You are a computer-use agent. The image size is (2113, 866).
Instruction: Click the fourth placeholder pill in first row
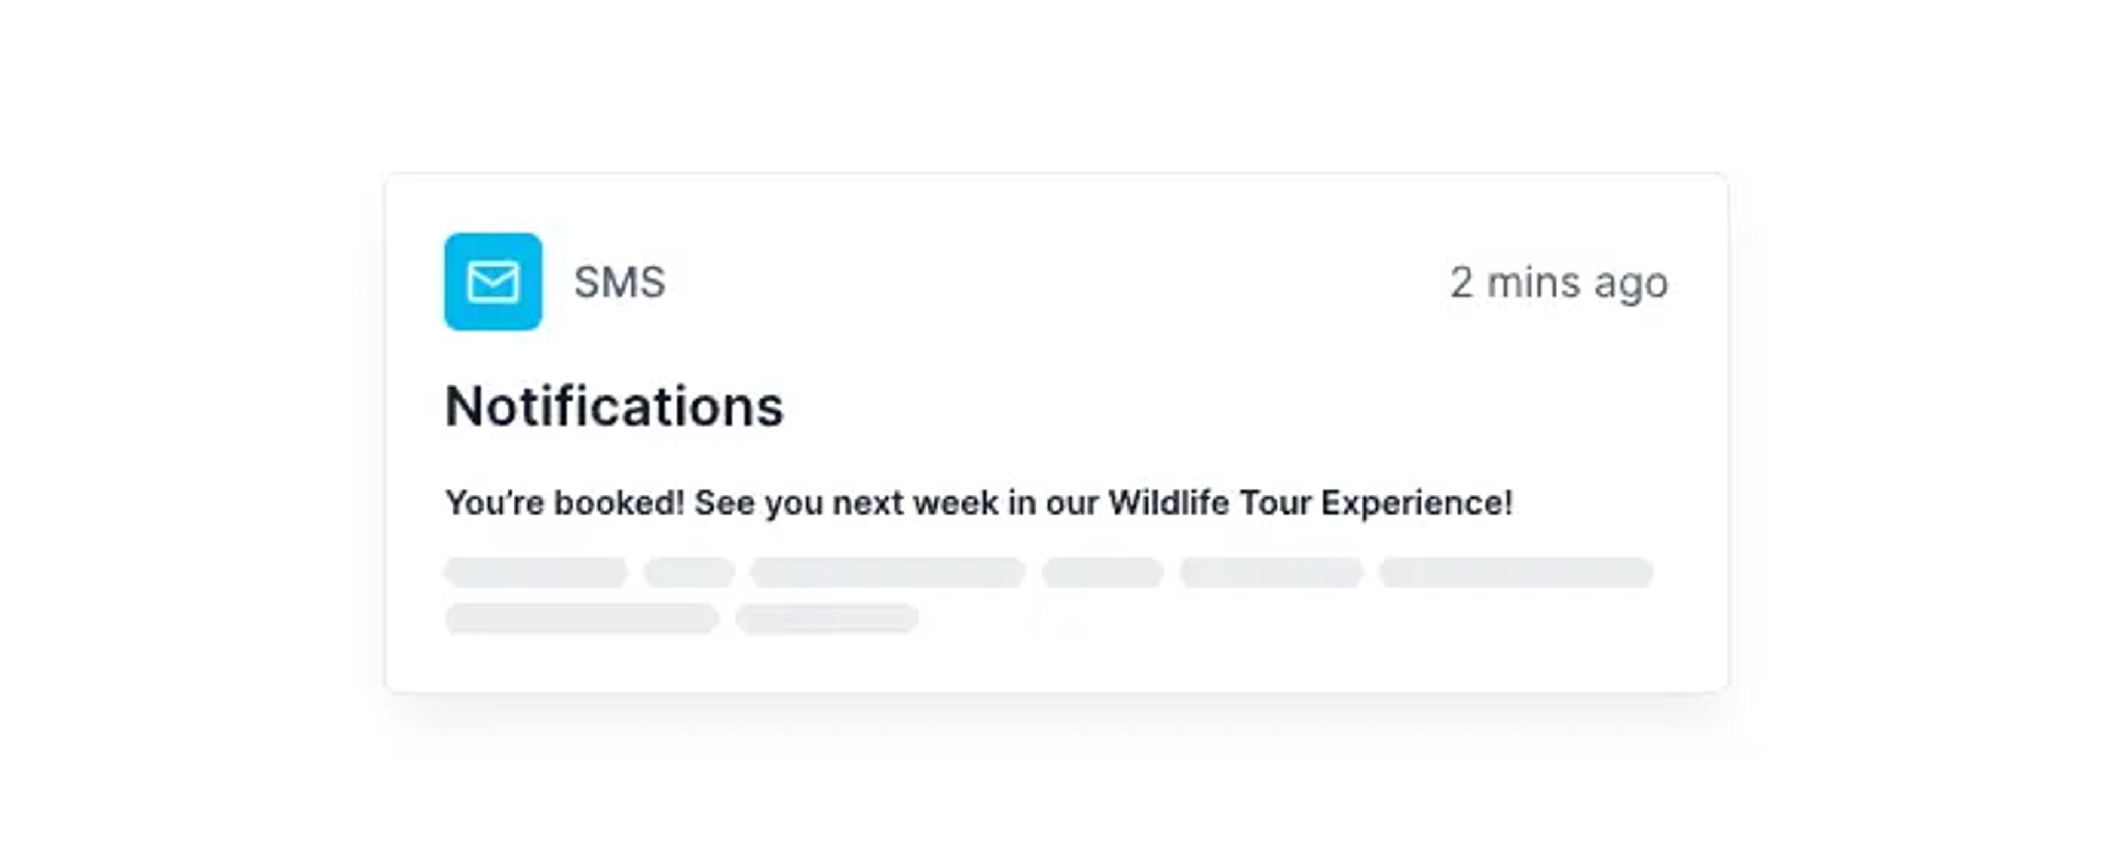pyautogui.click(x=1102, y=572)
